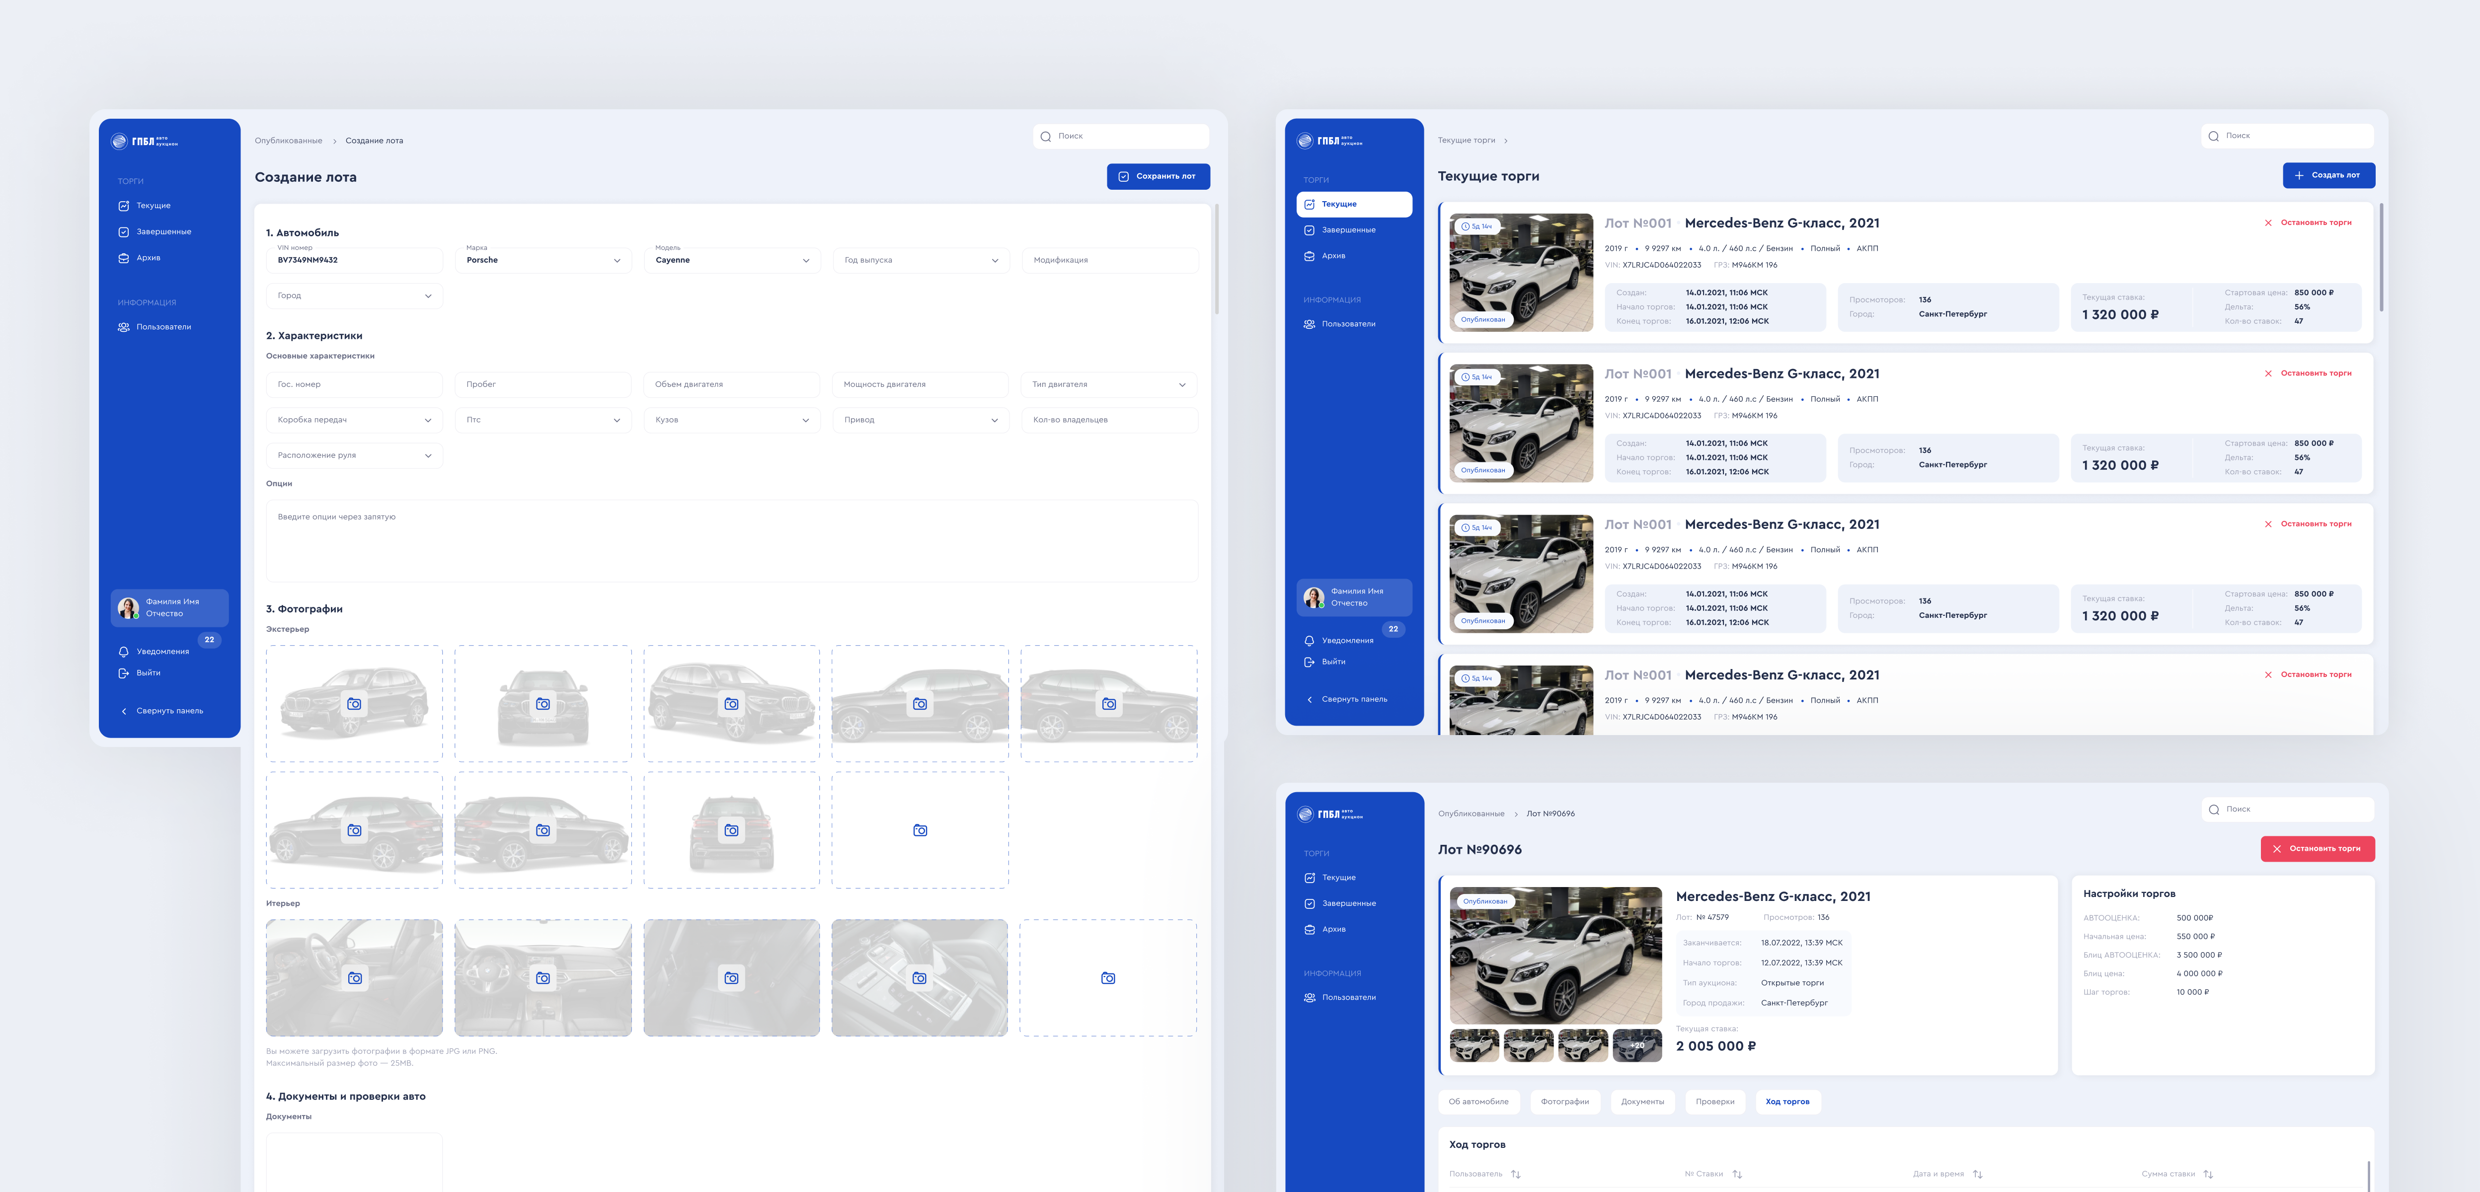Collapse sidebar via Свернуть панель in lot creation window
Image resolution: width=2480 pixels, height=1192 pixels.
[162, 711]
